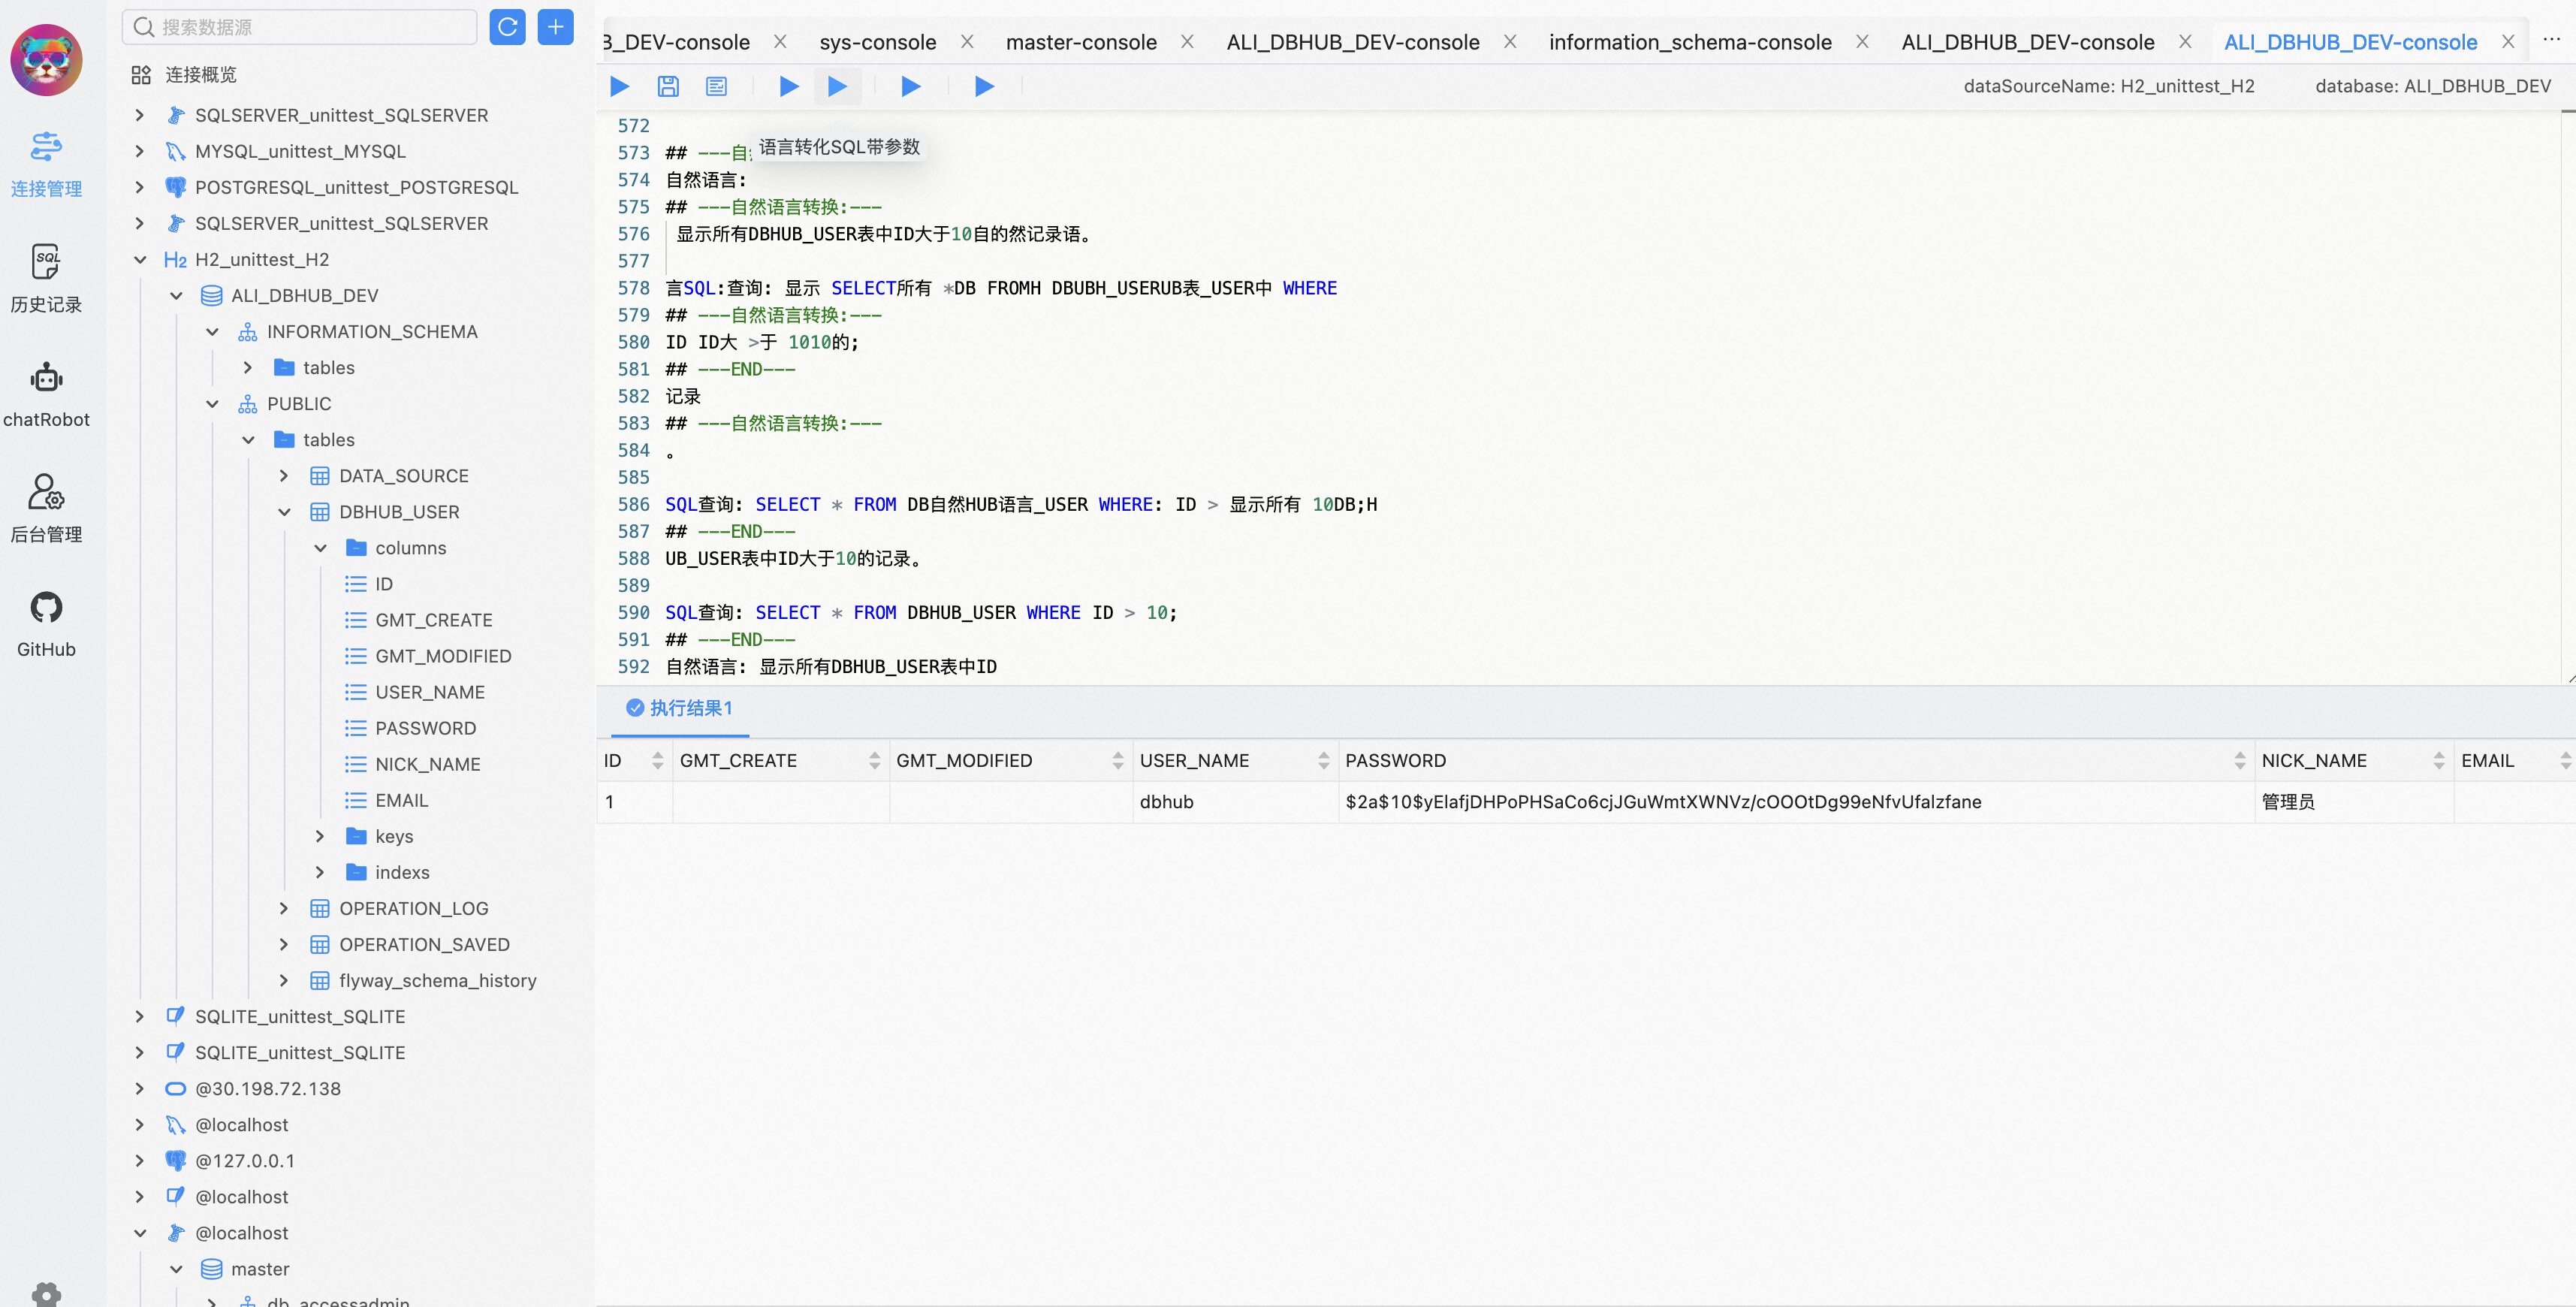Open the 后台管理 admin sidebar icon
The width and height of the screenshot is (2576, 1307).
(x=46, y=508)
